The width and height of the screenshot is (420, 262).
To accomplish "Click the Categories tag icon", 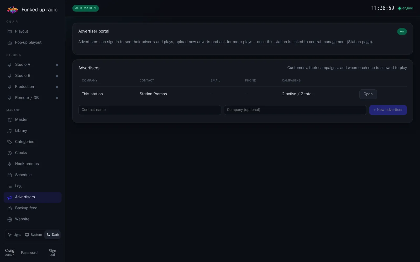I will click(x=10, y=142).
